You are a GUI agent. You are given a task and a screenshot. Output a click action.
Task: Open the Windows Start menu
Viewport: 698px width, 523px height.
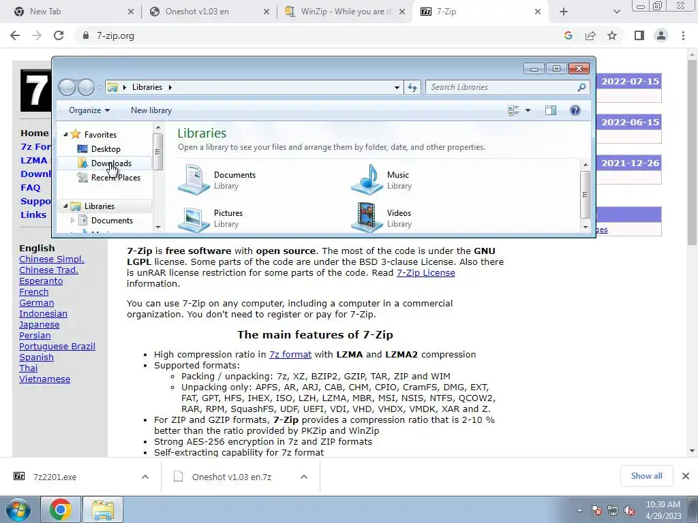click(x=18, y=509)
